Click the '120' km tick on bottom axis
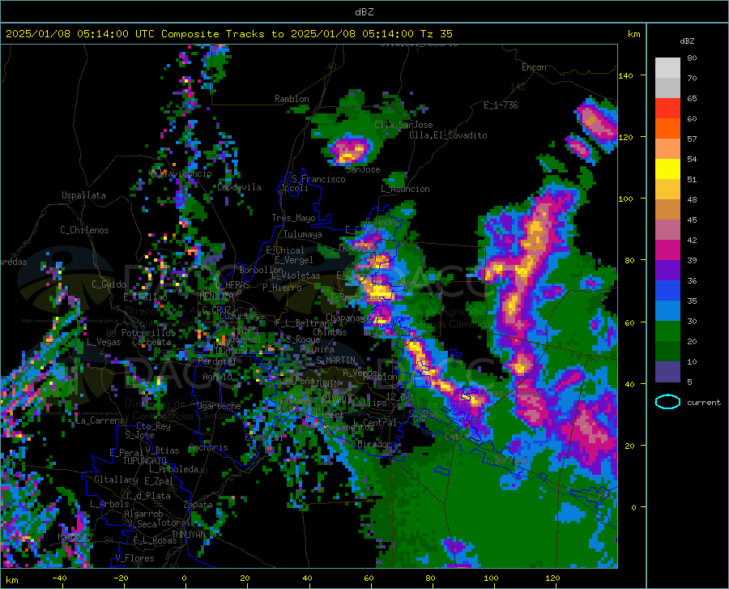The height and width of the screenshot is (589, 729). (552, 578)
